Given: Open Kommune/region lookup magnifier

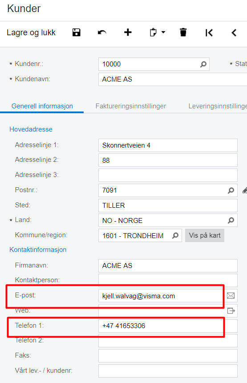Looking at the screenshot, I should click(175, 235).
